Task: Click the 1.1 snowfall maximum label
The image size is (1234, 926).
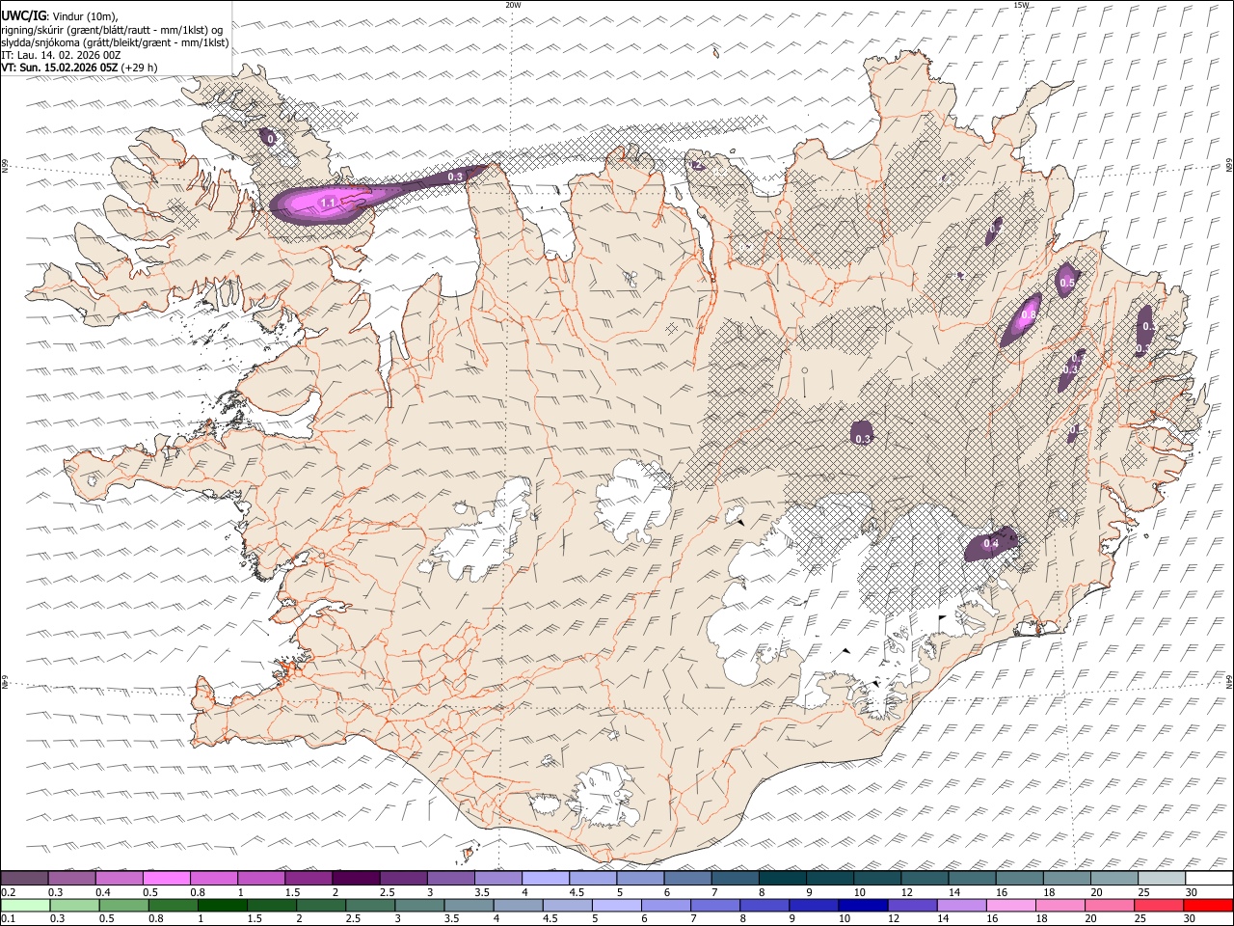Action: click(328, 203)
